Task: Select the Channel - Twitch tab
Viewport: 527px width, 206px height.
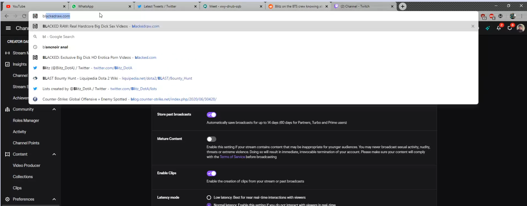Action: (x=363, y=6)
